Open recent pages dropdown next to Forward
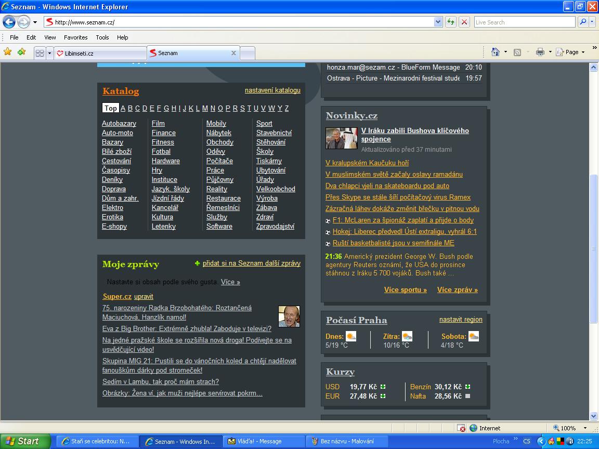Image resolution: width=599 pixels, height=449 pixels. click(x=35, y=22)
